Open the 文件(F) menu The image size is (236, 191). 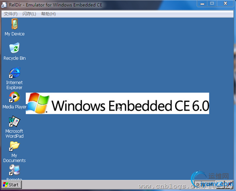coord(11,14)
